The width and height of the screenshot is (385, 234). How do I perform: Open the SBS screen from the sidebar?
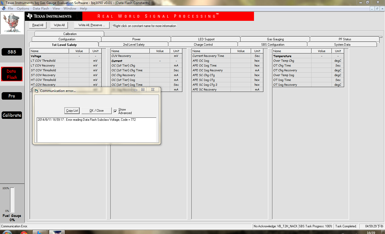click(12, 52)
